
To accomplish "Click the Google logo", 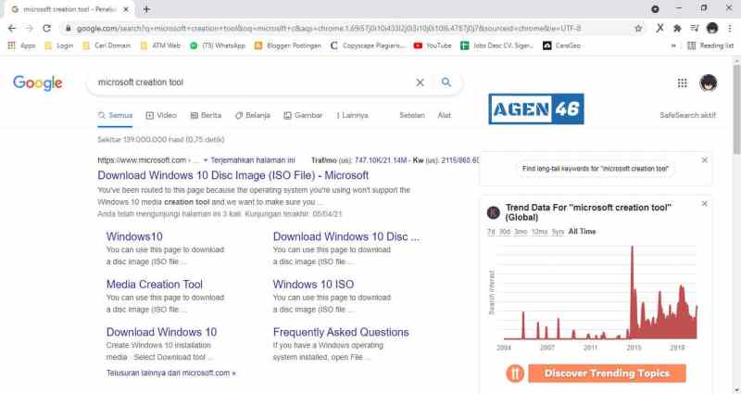I will 38,83.
